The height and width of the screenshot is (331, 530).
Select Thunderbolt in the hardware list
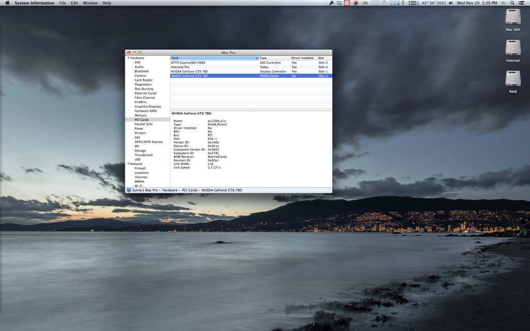[144, 155]
